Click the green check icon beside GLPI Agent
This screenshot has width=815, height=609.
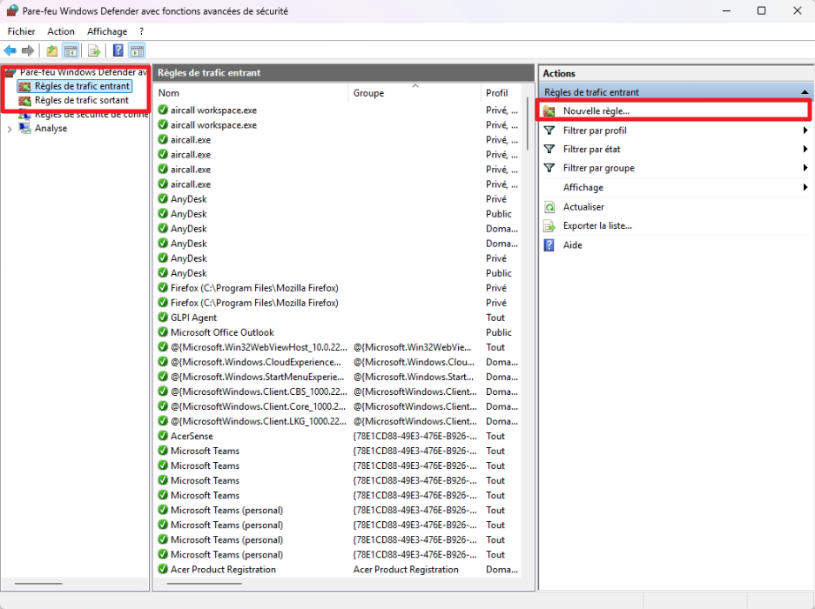point(163,318)
